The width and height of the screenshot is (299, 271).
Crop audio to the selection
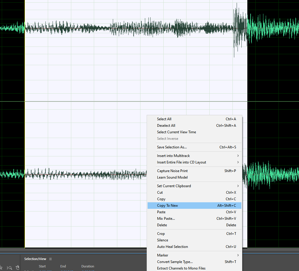click(161, 234)
